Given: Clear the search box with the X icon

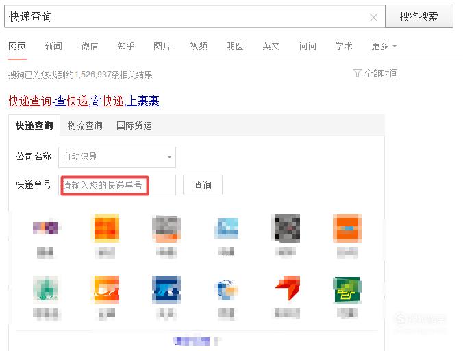Looking at the screenshot, I should [x=373, y=17].
